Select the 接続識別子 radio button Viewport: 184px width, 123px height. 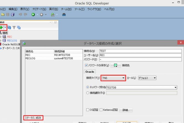[88, 93]
